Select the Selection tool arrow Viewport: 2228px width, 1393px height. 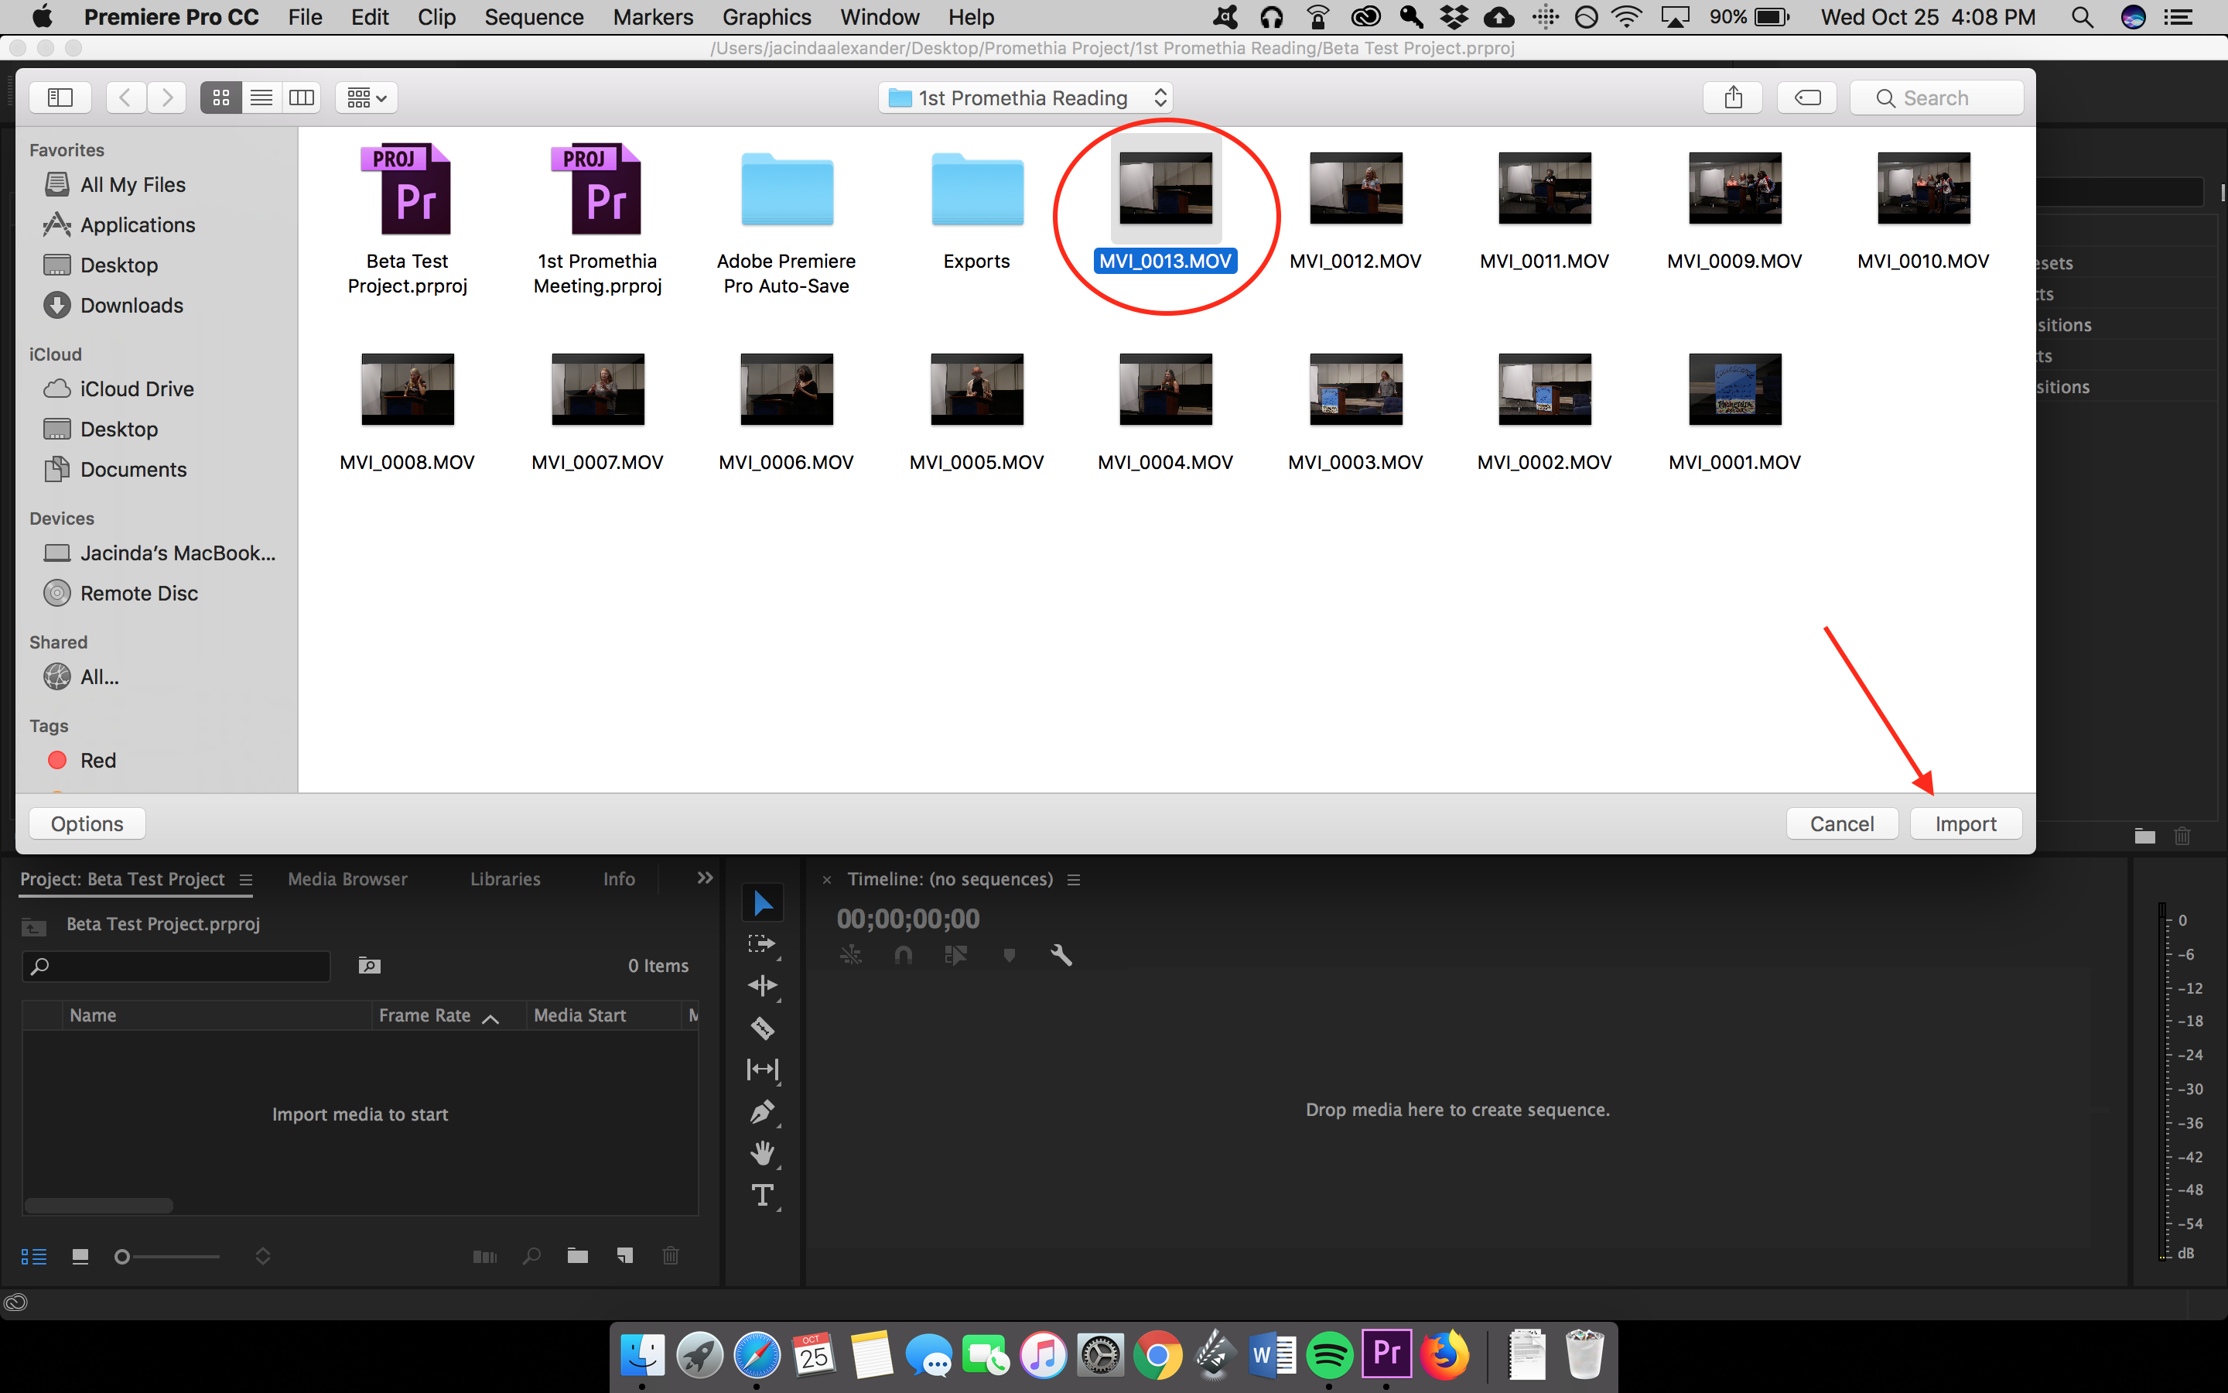(762, 903)
